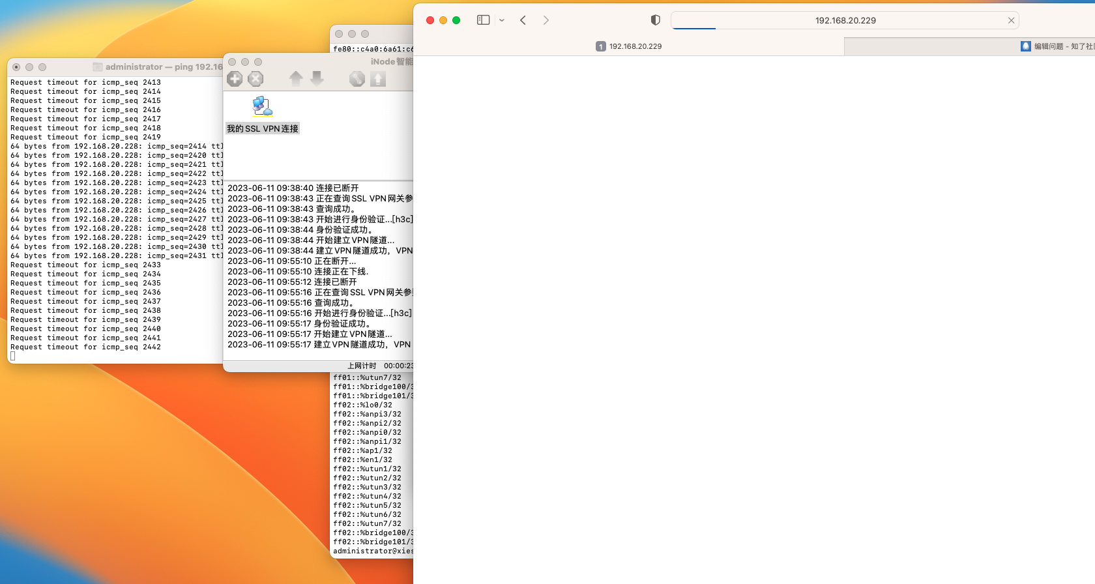
Task: Click Terminal line Request timeout icmp_seq 2413
Action: pos(85,82)
